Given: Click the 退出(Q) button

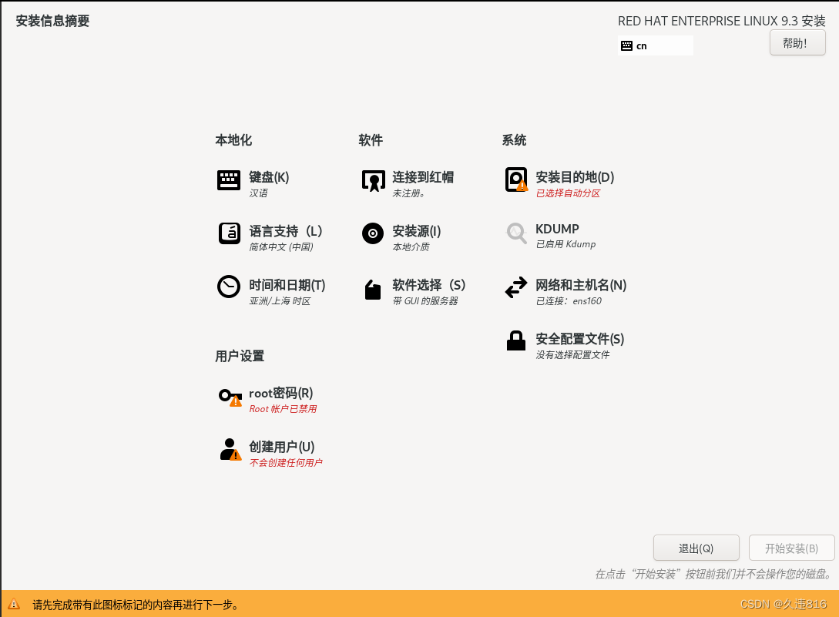Looking at the screenshot, I should point(696,548).
